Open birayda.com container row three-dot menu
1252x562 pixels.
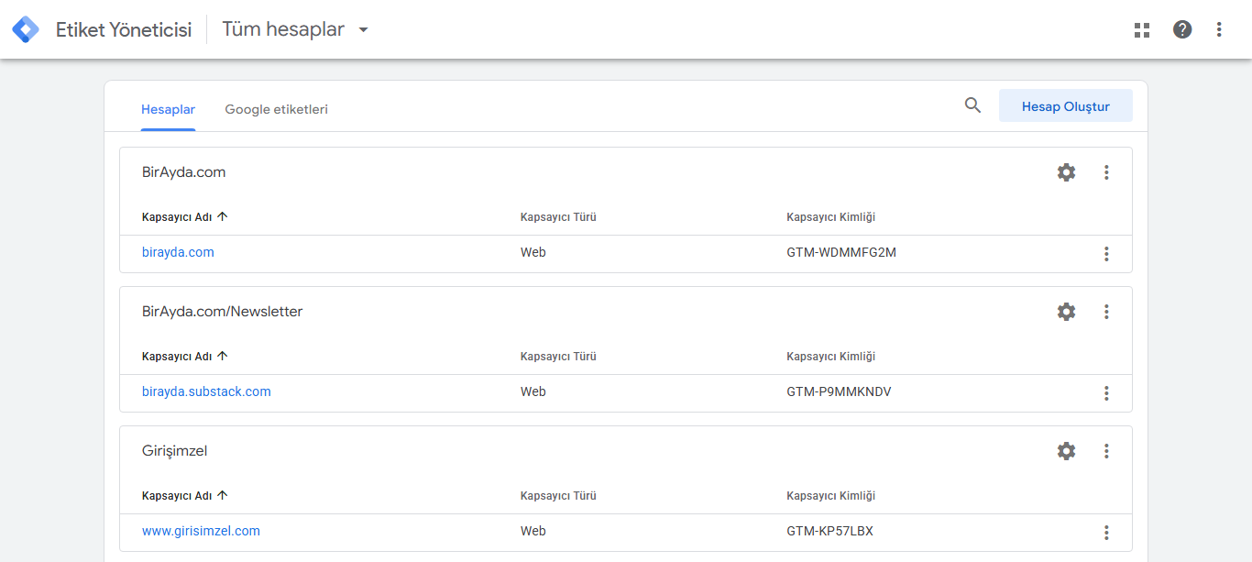coord(1106,254)
